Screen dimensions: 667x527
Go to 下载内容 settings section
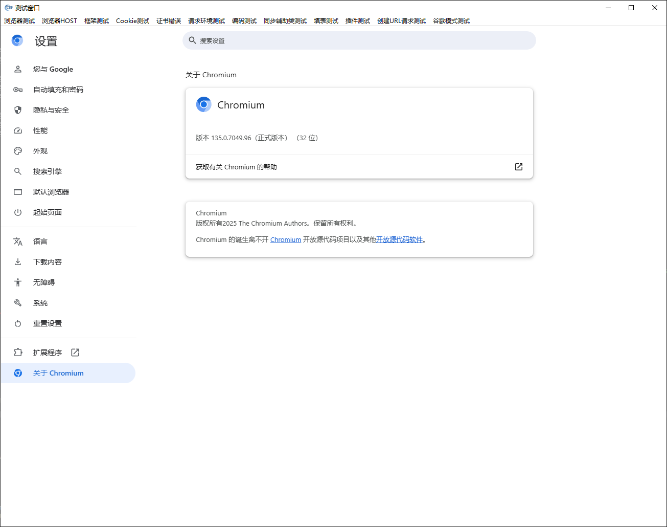[x=67, y=262]
